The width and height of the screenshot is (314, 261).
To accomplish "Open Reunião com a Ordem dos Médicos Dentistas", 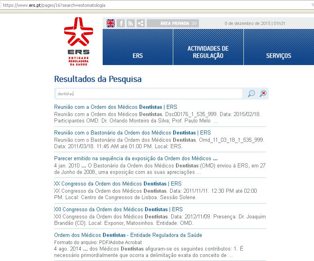I will pos(115,107).
